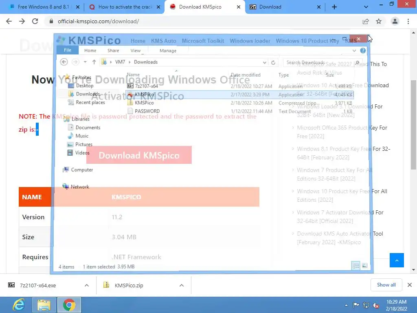Expand the Explorer address path dropdown
This screenshot has width=417, height=313.
(264, 62)
